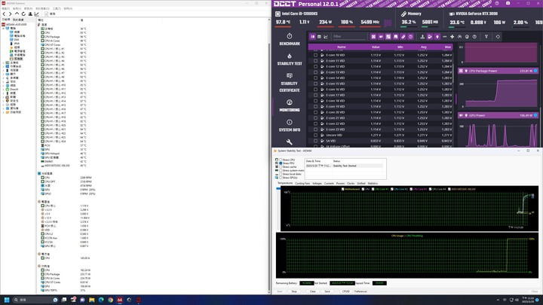The width and height of the screenshot is (543, 305).
Task: Expand the DirectX node in AIDA64 tree
Action: click(4, 89)
